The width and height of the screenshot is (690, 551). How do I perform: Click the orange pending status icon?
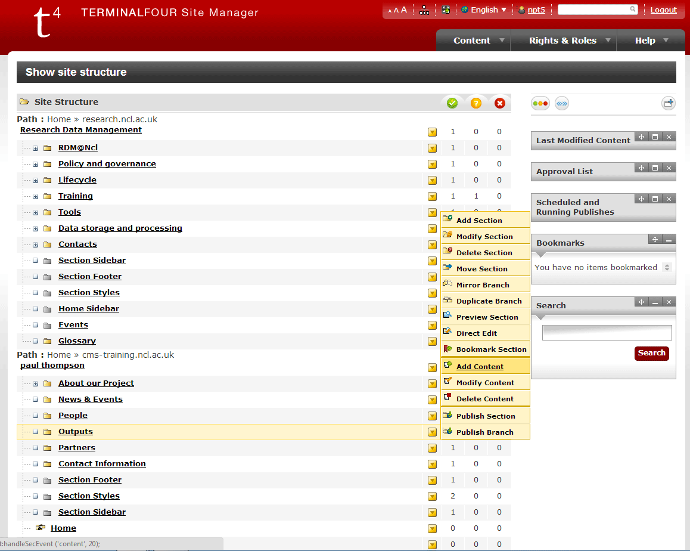click(x=475, y=103)
